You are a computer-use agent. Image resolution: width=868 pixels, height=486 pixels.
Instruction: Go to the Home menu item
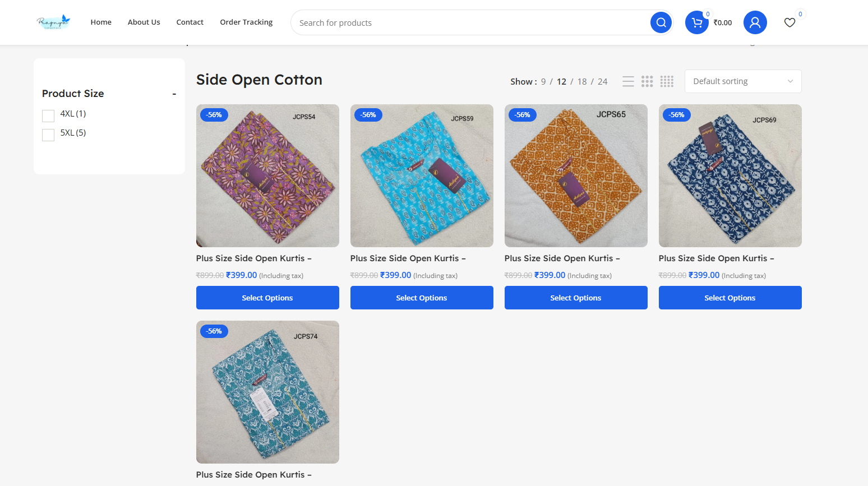tap(101, 22)
